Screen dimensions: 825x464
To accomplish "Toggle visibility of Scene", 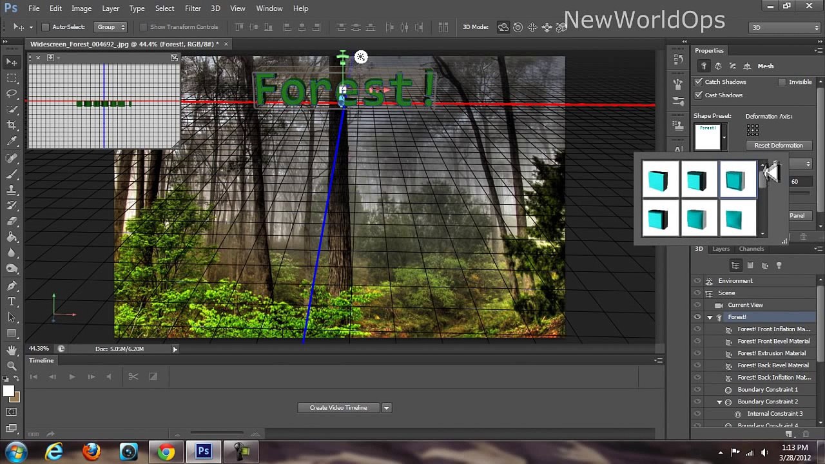I will click(x=697, y=293).
